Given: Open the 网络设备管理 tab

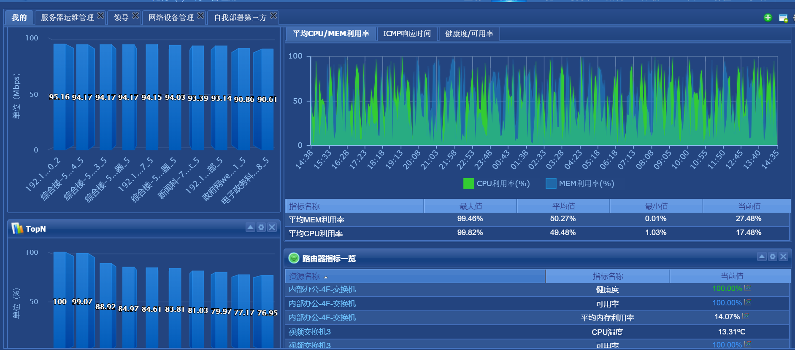Looking at the screenshot, I should 171,18.
